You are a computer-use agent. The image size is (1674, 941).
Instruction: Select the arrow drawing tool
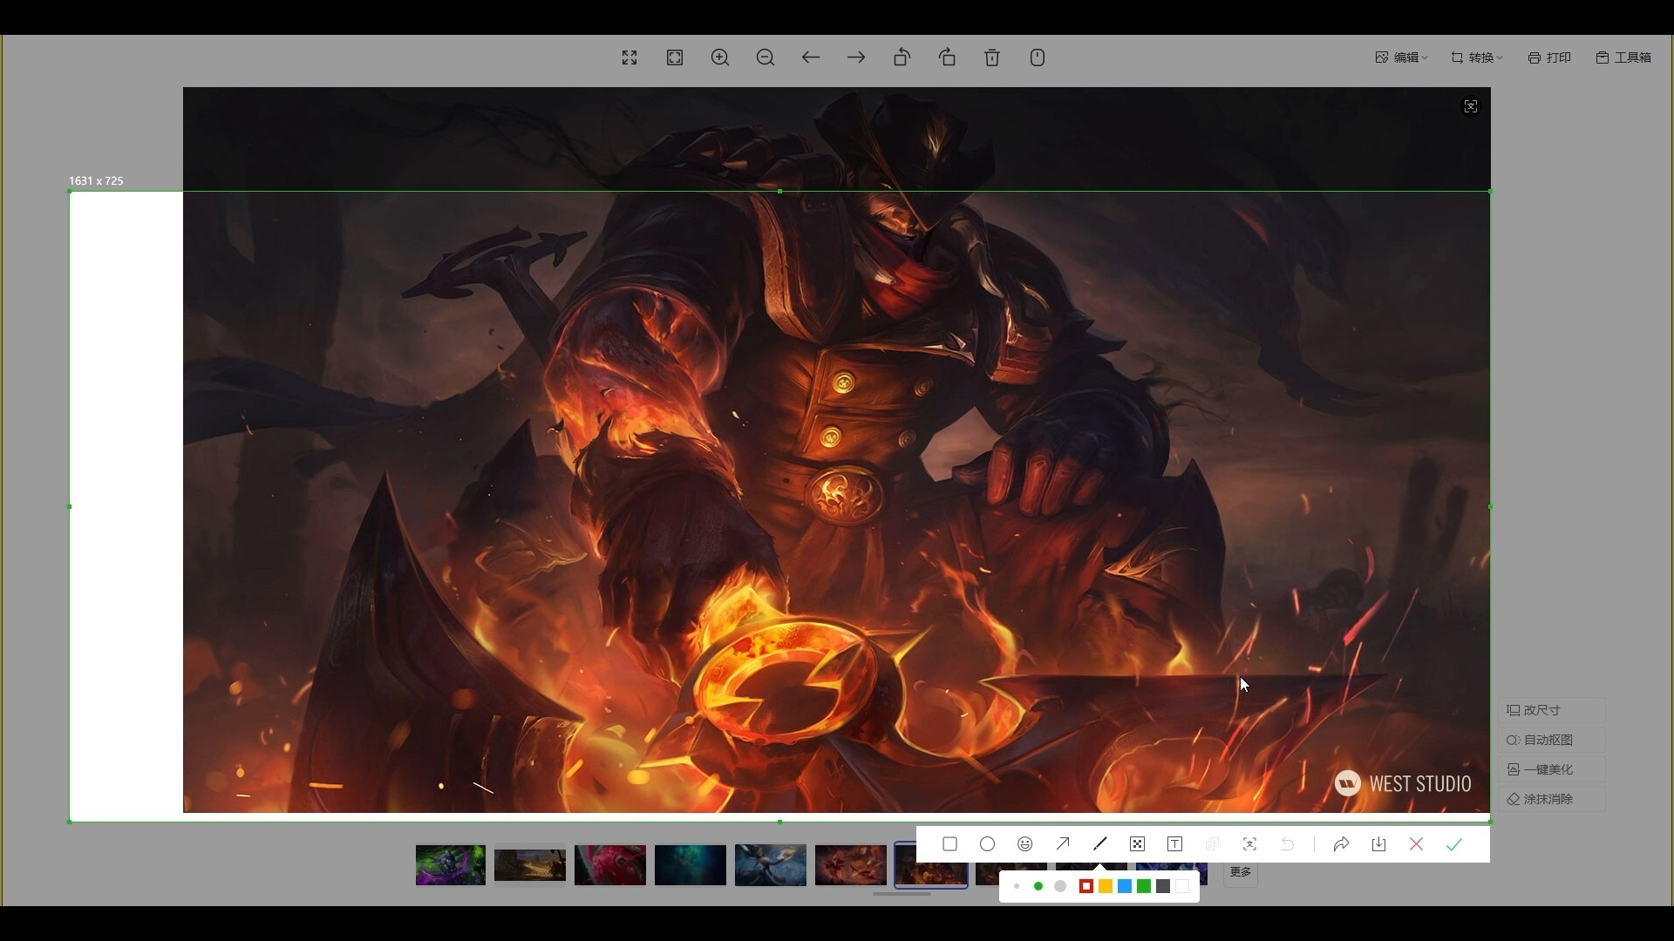click(1063, 844)
